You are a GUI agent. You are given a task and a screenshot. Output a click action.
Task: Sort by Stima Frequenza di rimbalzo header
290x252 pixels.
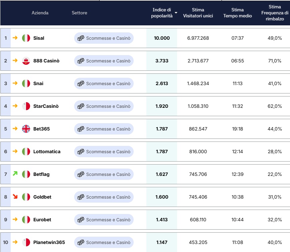[x=275, y=13]
